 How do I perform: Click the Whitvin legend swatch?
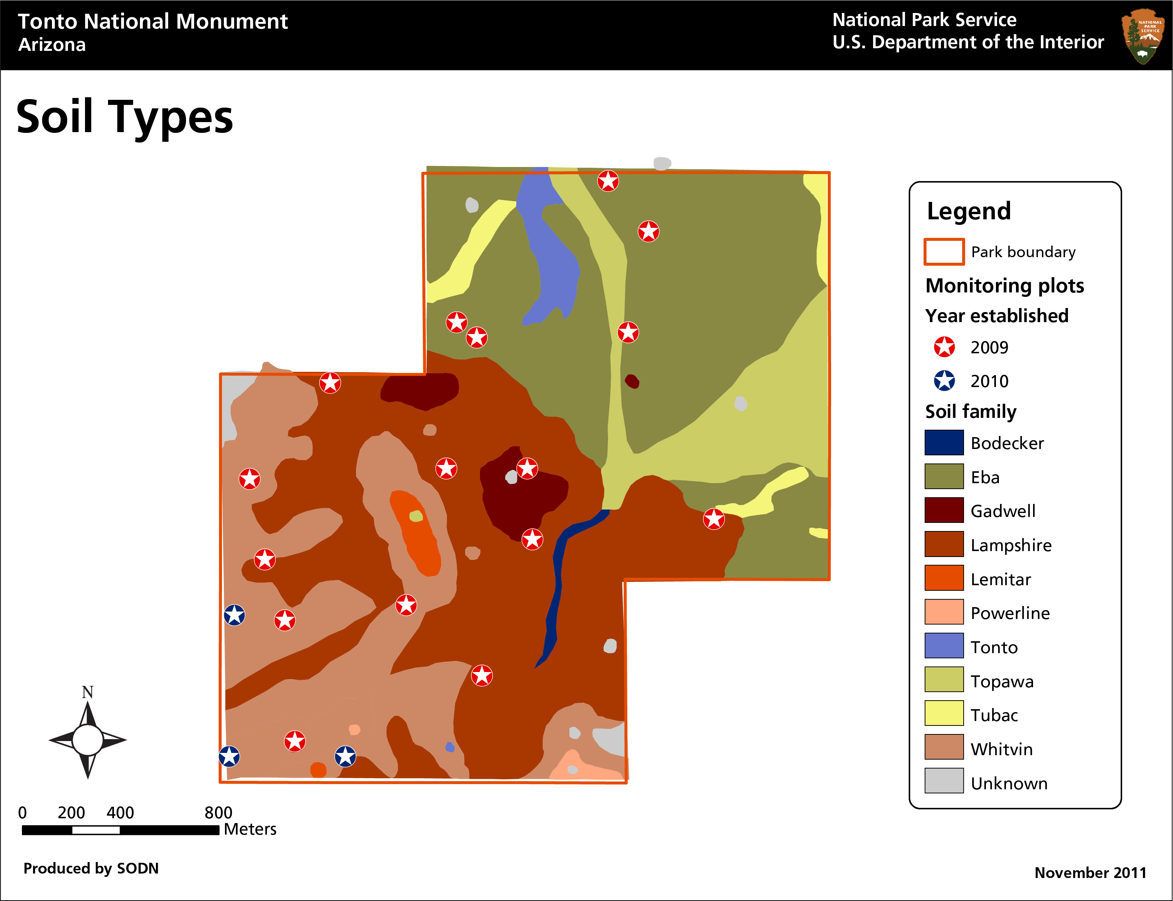[944, 748]
